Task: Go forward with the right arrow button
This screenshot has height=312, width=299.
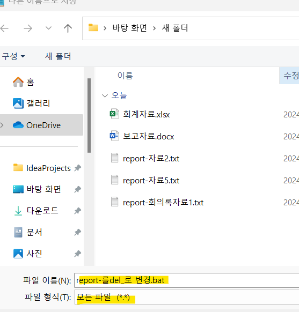Action: (x=28, y=28)
